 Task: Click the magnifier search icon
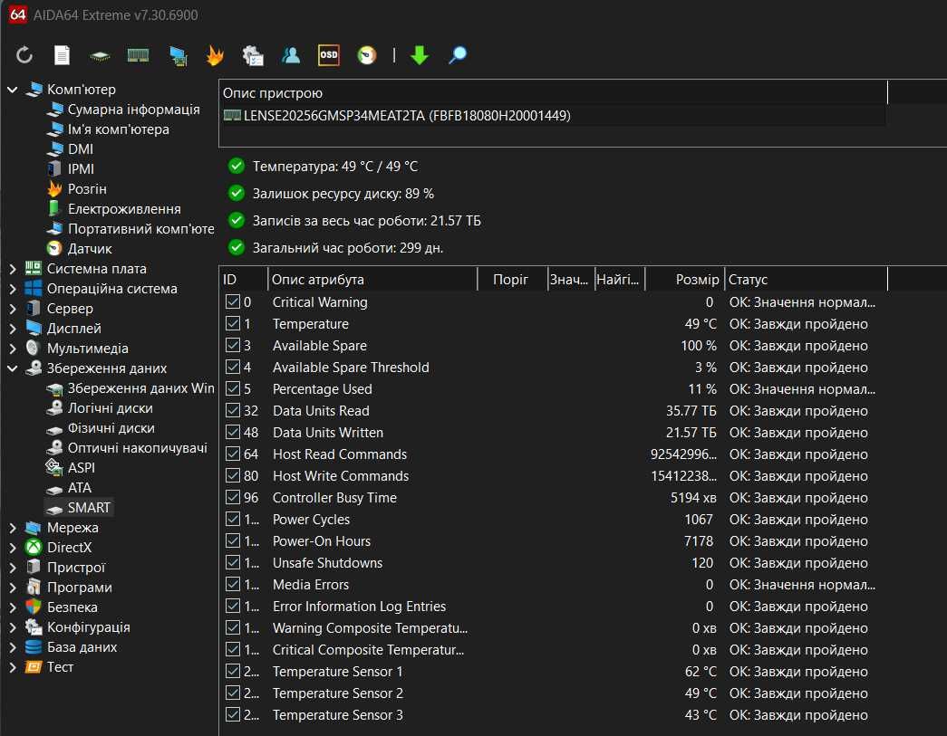coord(458,55)
